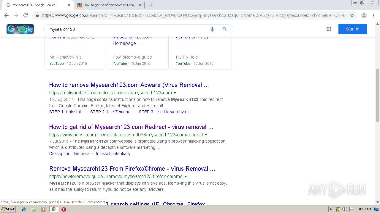Open the PC Fix Help video card
This screenshot has height=213, width=380.
201,53
